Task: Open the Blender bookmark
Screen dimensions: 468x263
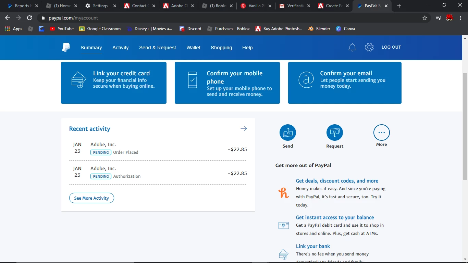Action: 319,29
